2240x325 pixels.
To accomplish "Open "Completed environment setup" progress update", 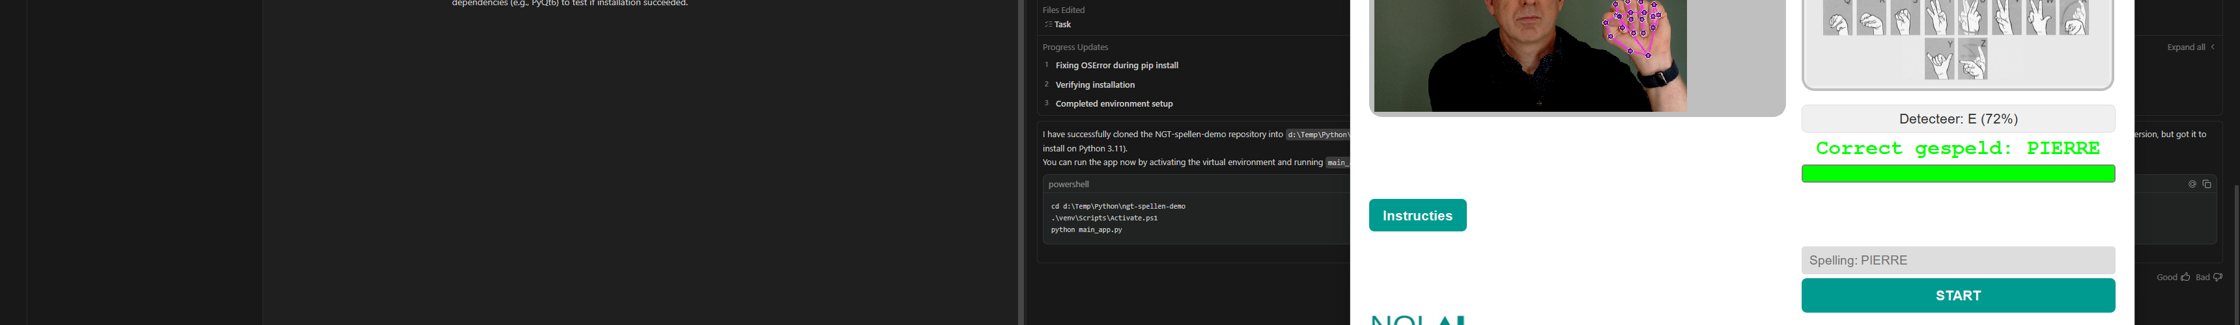I will coord(1114,104).
